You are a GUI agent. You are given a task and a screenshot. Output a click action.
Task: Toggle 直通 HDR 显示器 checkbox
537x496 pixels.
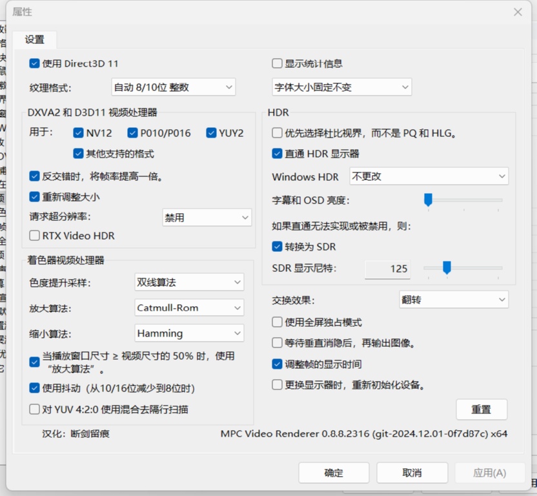coord(278,154)
